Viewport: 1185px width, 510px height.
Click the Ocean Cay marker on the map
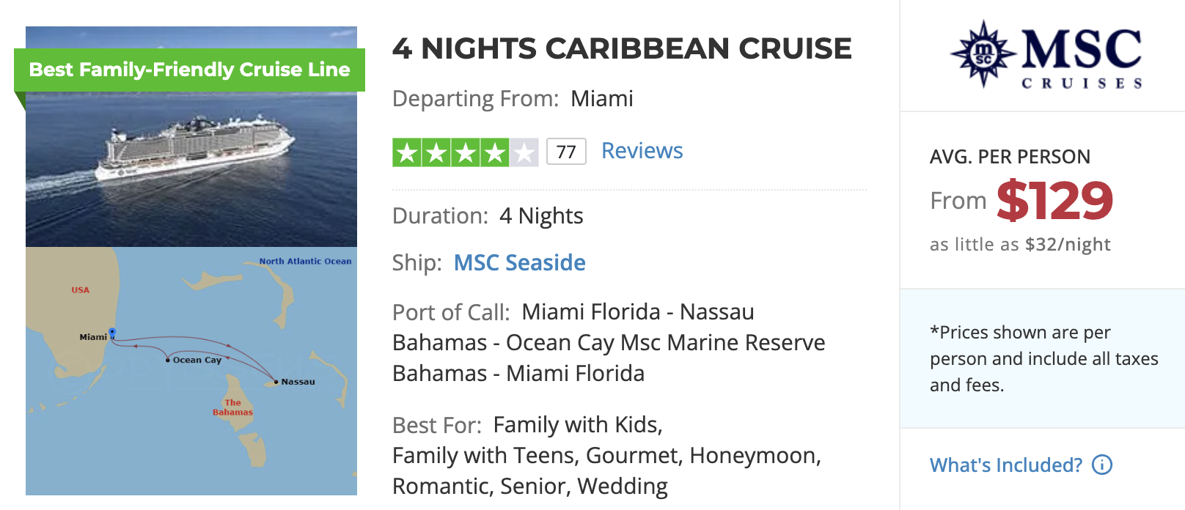tap(167, 360)
